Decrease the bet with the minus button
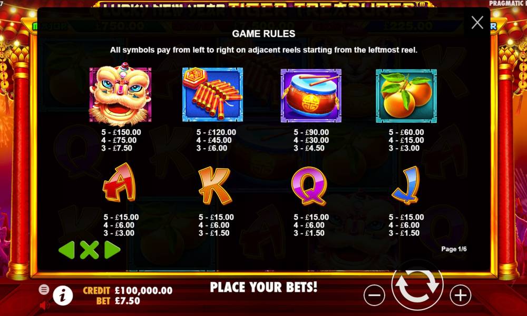527x316 pixels. [374, 295]
